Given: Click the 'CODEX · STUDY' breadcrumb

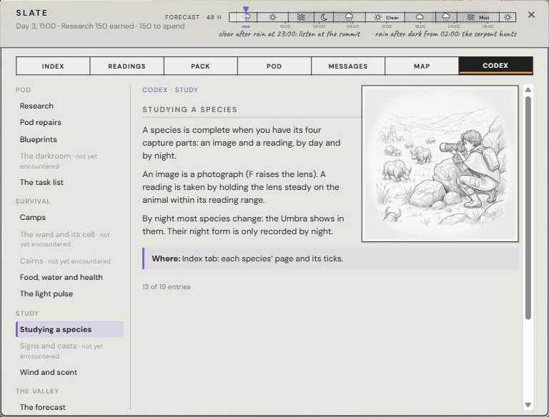Looking at the screenshot, I should 170,90.
